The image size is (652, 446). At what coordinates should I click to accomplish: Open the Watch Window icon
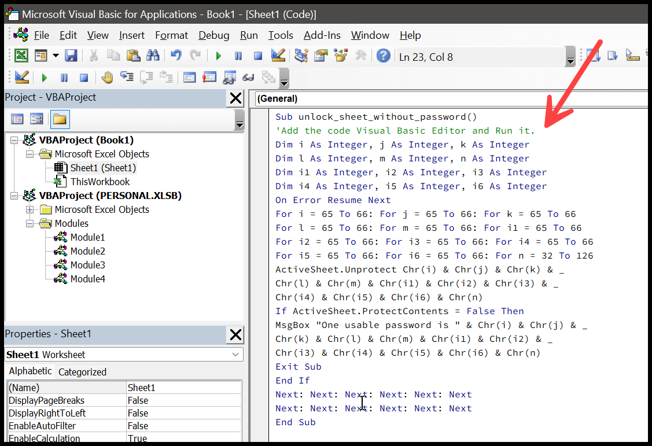(x=229, y=78)
